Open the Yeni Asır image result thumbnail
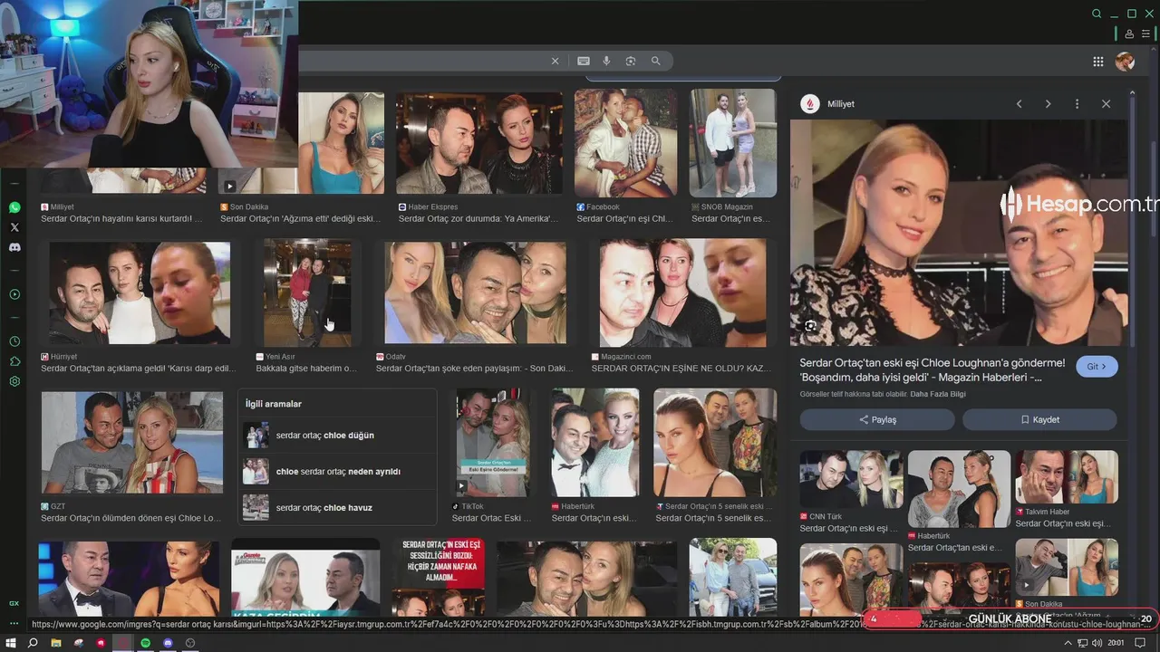 308,292
